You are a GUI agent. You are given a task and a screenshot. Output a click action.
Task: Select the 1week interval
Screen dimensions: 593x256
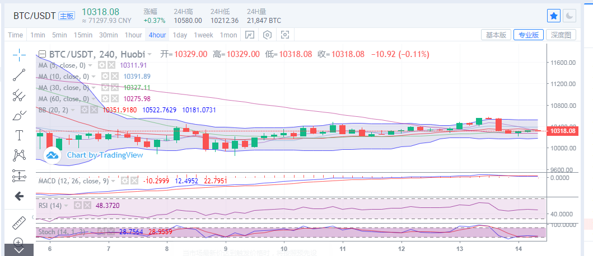[x=203, y=35]
